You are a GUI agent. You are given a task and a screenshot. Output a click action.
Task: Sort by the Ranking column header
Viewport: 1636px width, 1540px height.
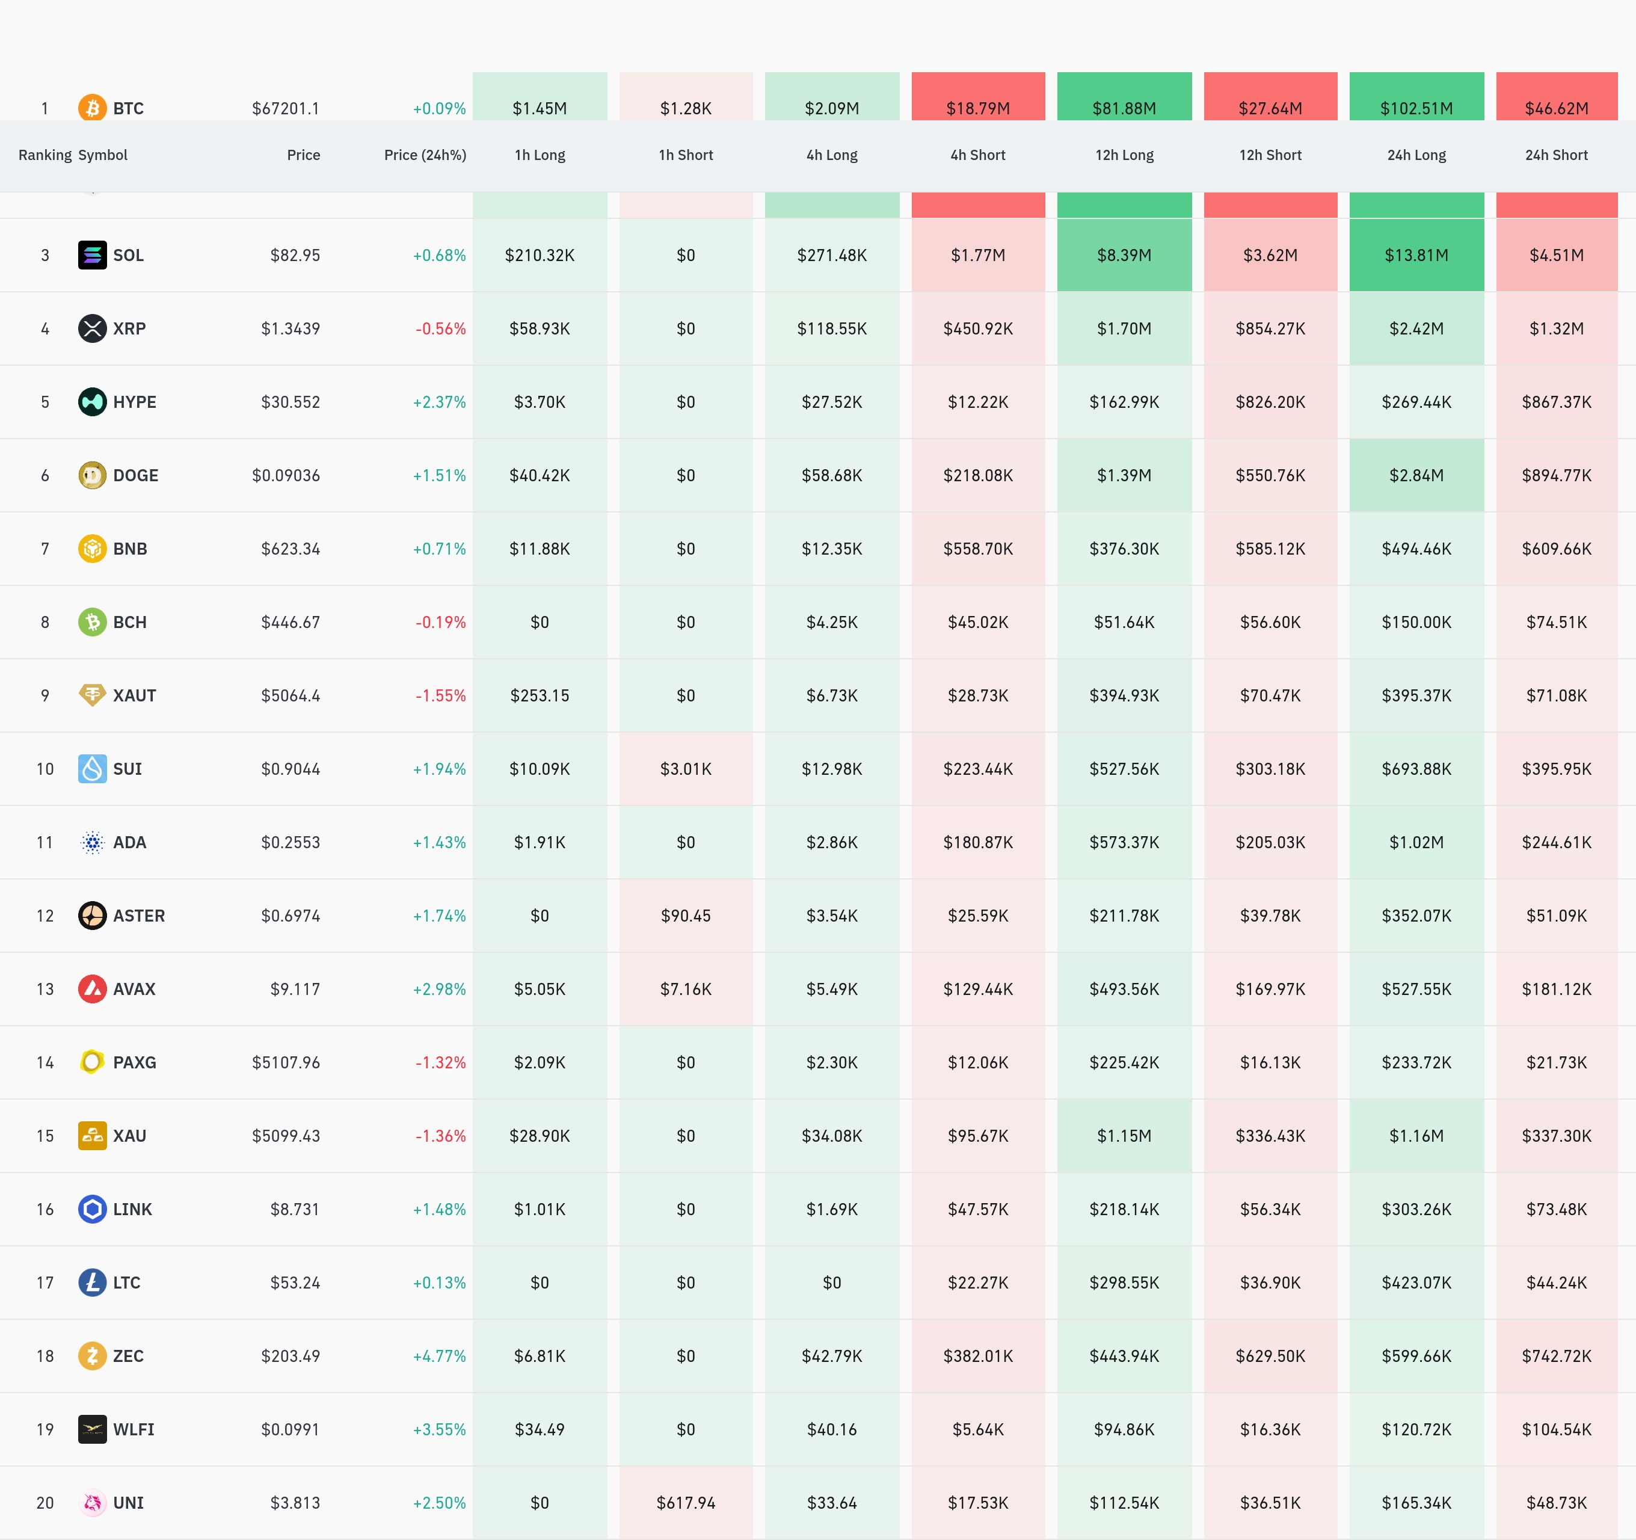(x=45, y=155)
